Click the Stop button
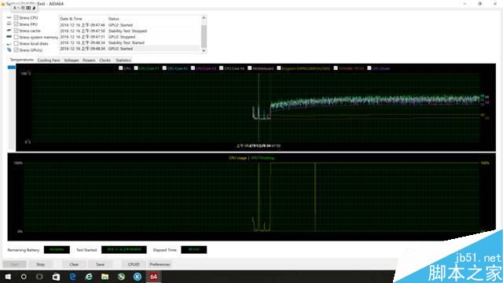The width and height of the screenshot is (503, 283). tap(40, 264)
